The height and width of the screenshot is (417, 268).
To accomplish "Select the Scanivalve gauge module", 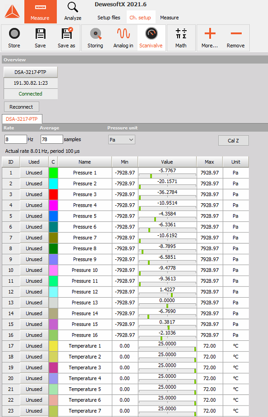I will click(151, 38).
